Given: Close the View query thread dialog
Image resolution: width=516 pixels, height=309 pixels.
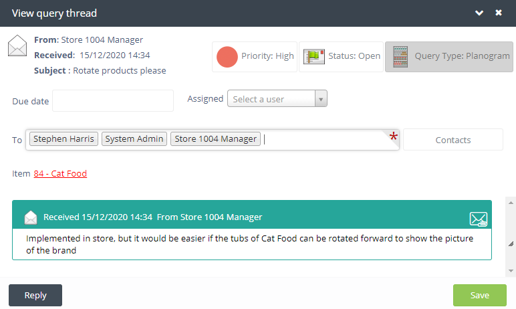Looking at the screenshot, I should (x=499, y=13).
